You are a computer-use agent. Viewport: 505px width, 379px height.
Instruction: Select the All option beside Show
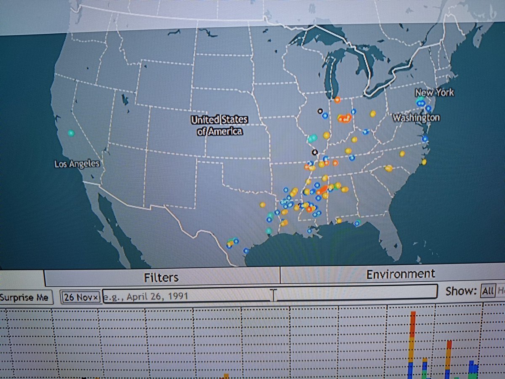tap(488, 291)
